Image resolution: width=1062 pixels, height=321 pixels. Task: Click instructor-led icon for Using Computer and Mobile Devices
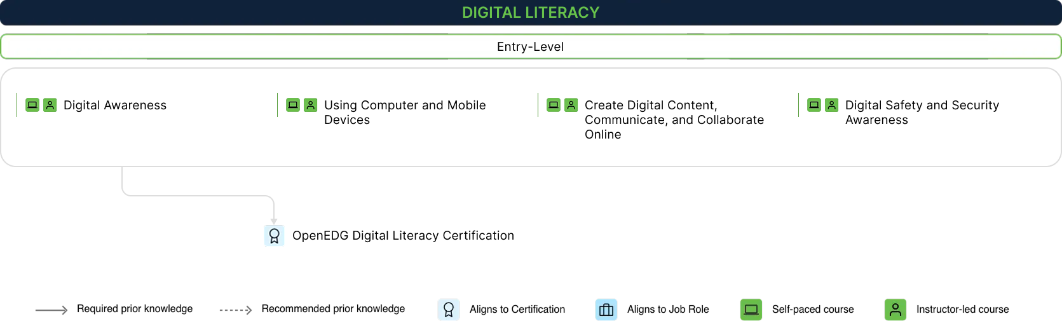coord(311,105)
